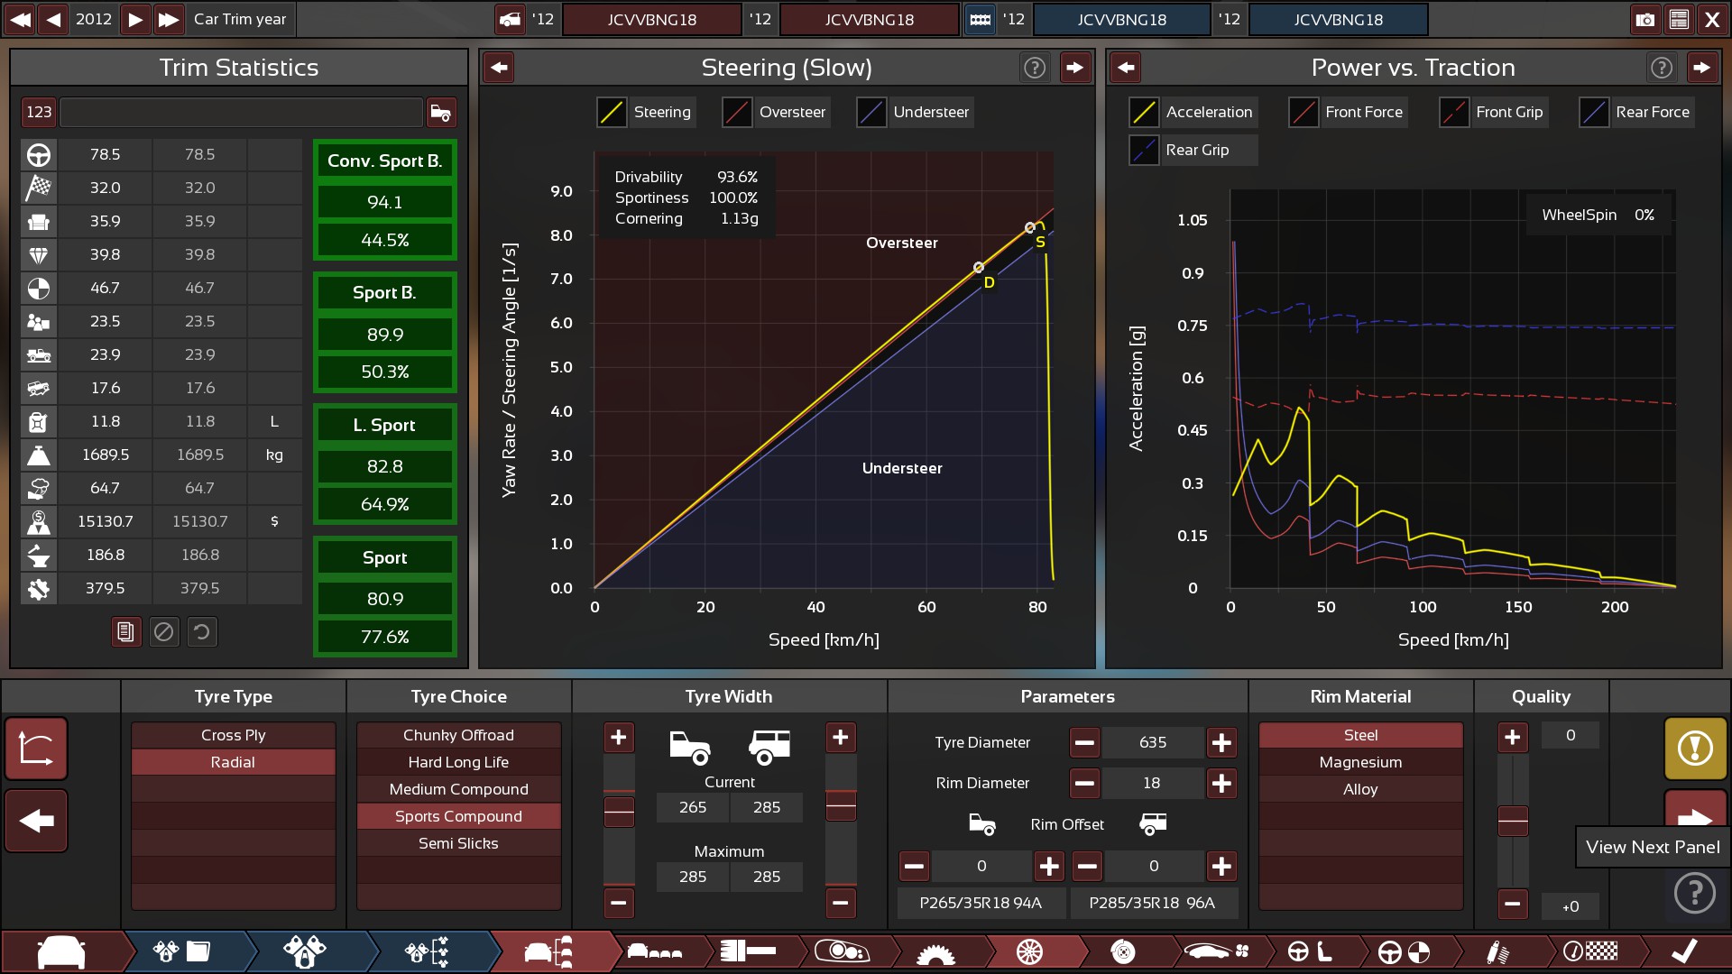Increase front rim offset

[1049, 867]
